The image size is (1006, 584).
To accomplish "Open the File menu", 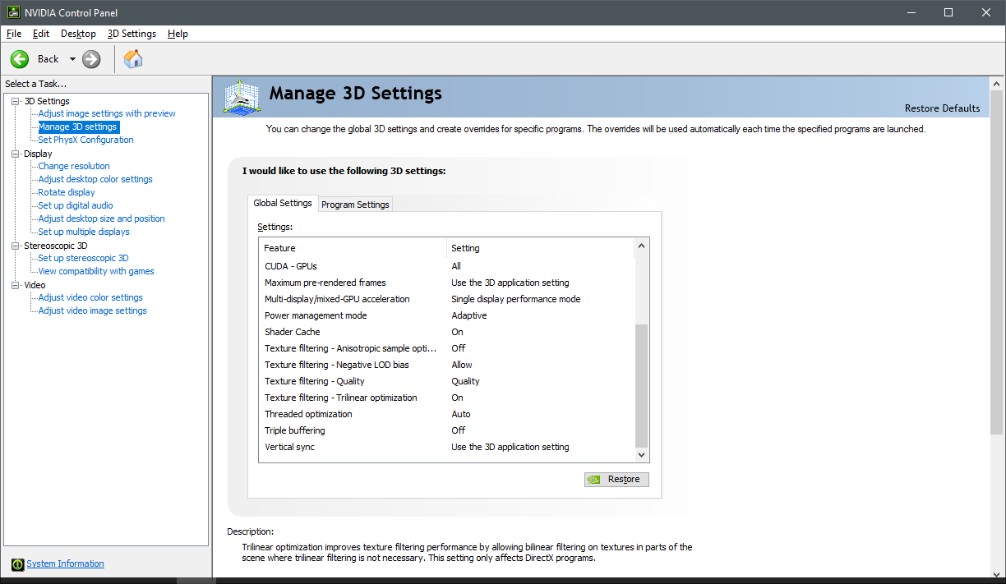I will 14,34.
